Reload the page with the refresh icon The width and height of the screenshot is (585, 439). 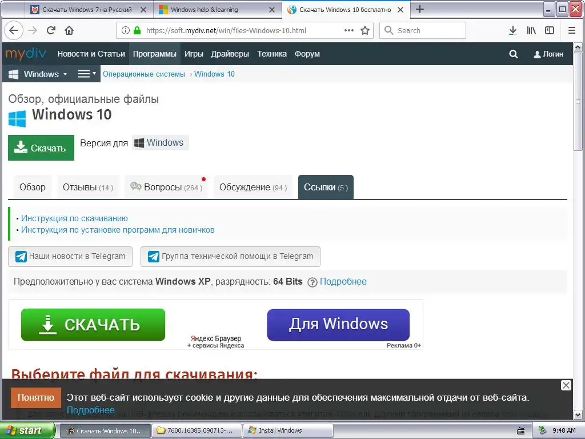(x=51, y=30)
